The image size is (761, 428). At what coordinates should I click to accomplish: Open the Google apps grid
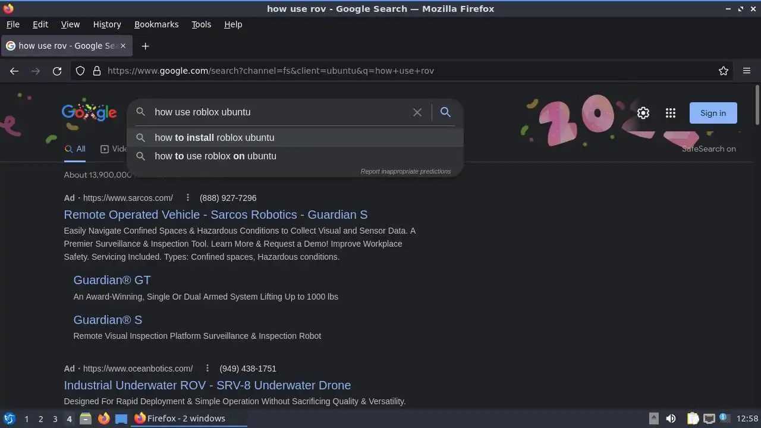click(x=671, y=113)
